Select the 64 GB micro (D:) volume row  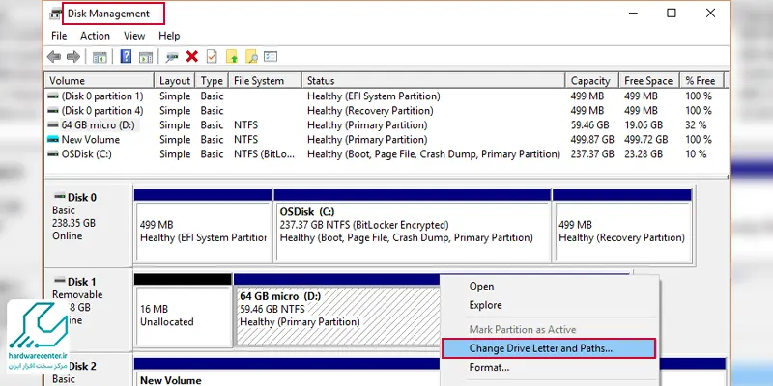click(386, 125)
